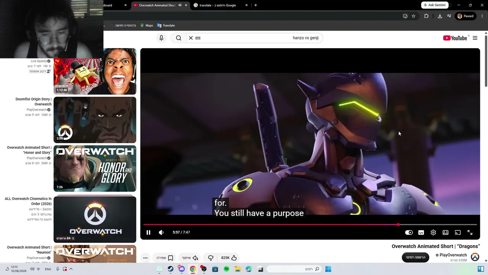The image size is (488, 275).
Task: Open the Chrome downloads panel
Action: tap(440, 16)
